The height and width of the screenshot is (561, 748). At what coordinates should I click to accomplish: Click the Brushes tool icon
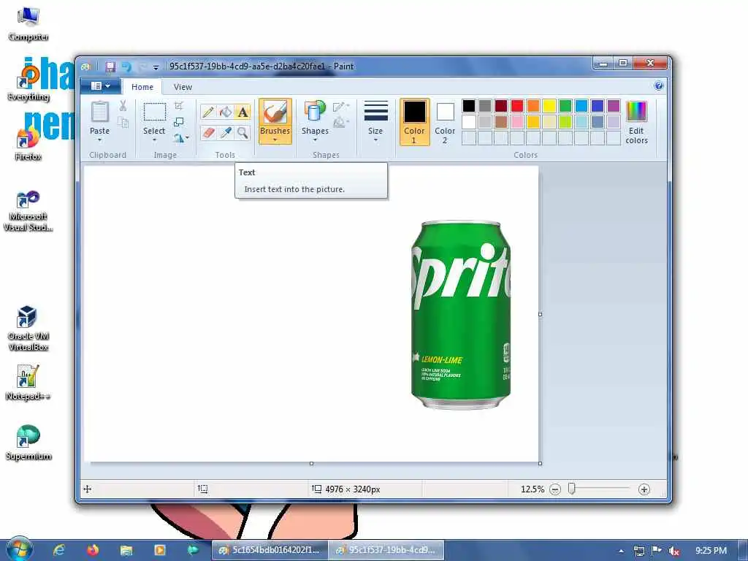(275, 112)
